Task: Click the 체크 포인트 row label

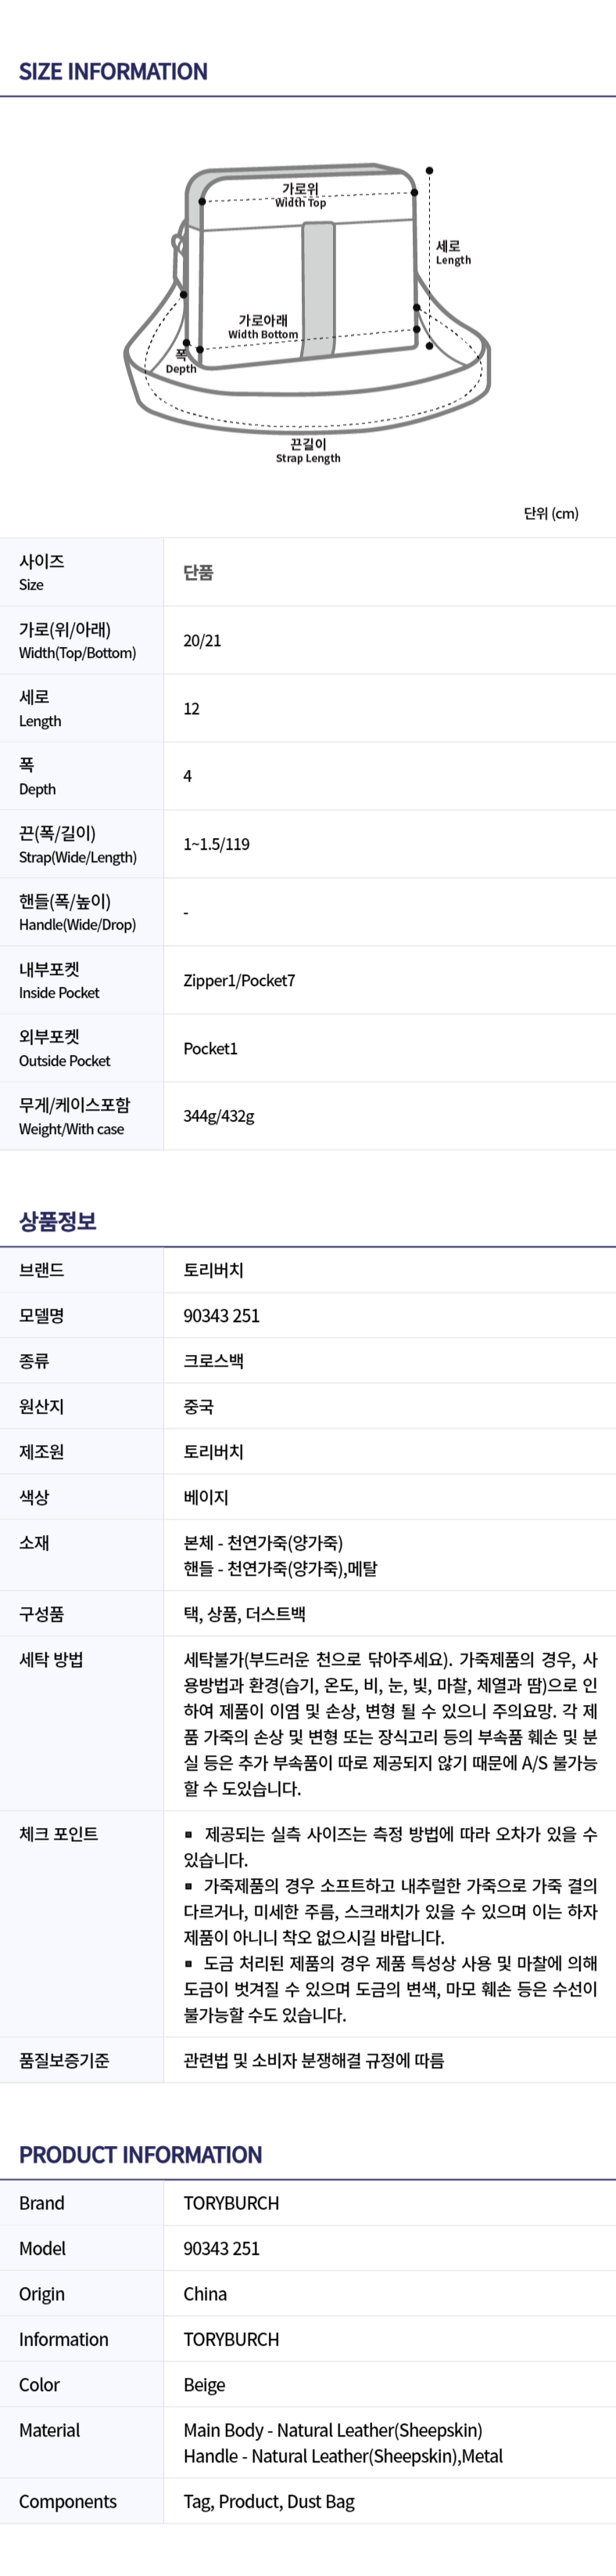Action: click(58, 1834)
